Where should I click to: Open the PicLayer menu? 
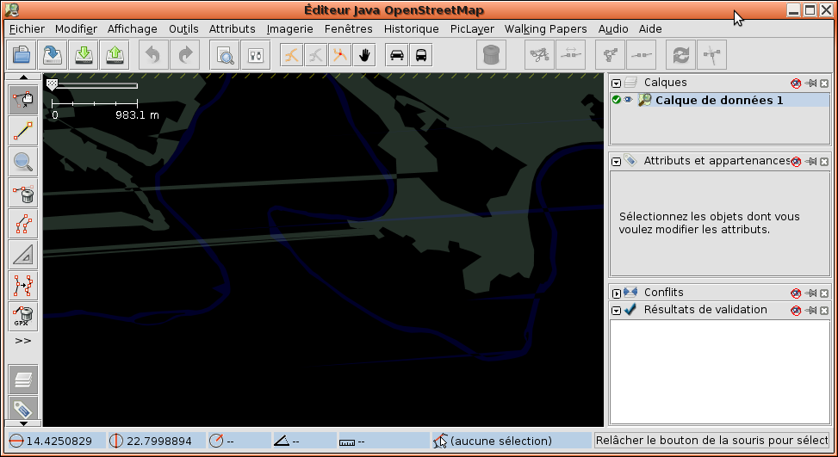[472, 28]
